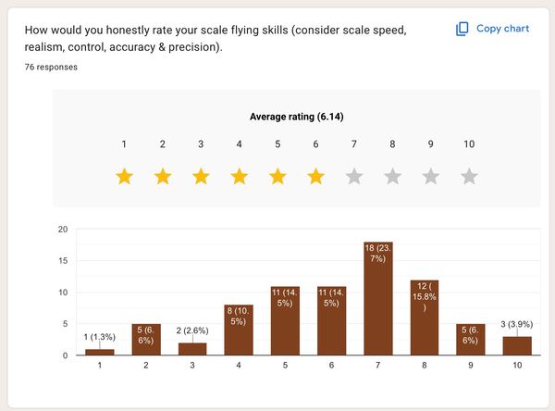Click the 2 (2.6%) data label
555x411 pixels.
[x=192, y=330]
